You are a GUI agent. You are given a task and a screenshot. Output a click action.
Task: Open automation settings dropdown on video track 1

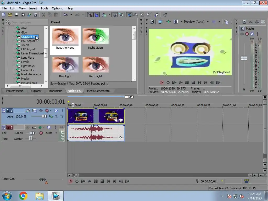click(51, 111)
